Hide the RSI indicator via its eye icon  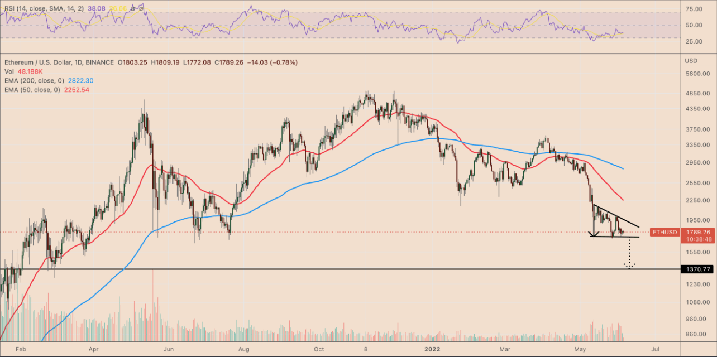133,9
